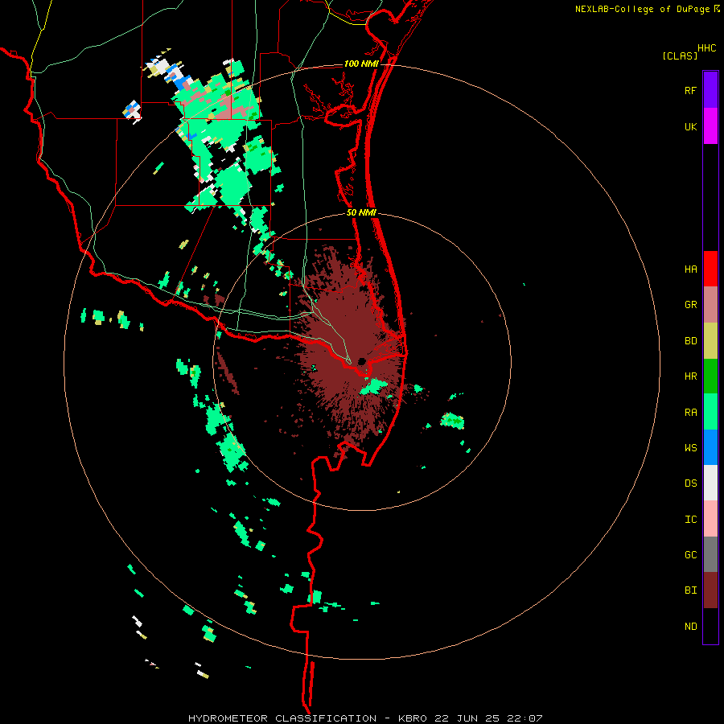Click the GC legend label
724x724 pixels.
[690, 555]
